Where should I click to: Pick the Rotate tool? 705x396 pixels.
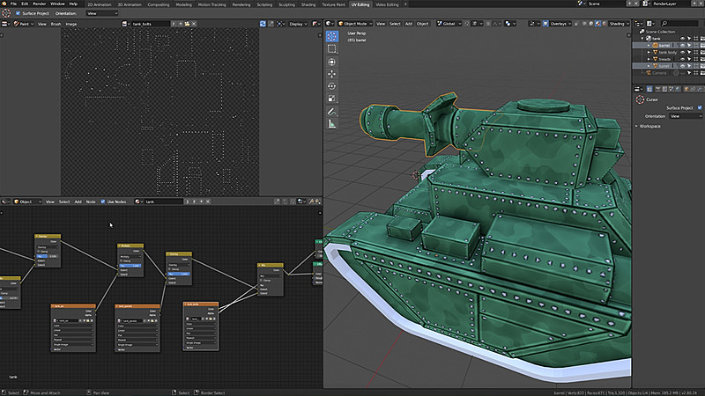coord(332,86)
